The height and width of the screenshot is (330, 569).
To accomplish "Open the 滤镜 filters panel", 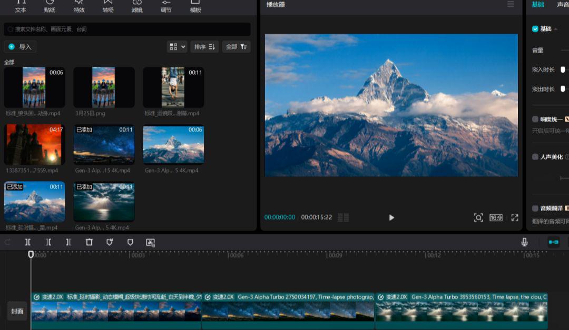I will (x=137, y=6).
